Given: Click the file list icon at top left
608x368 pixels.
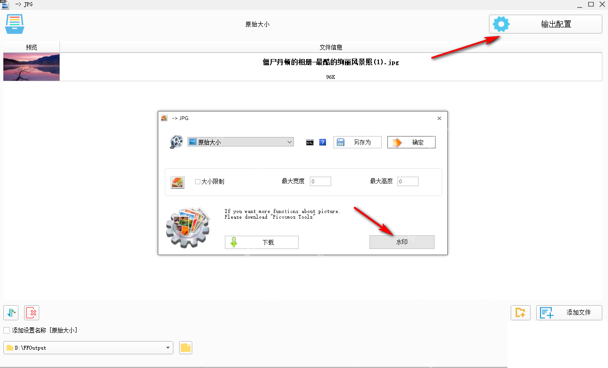Looking at the screenshot, I should [x=15, y=24].
